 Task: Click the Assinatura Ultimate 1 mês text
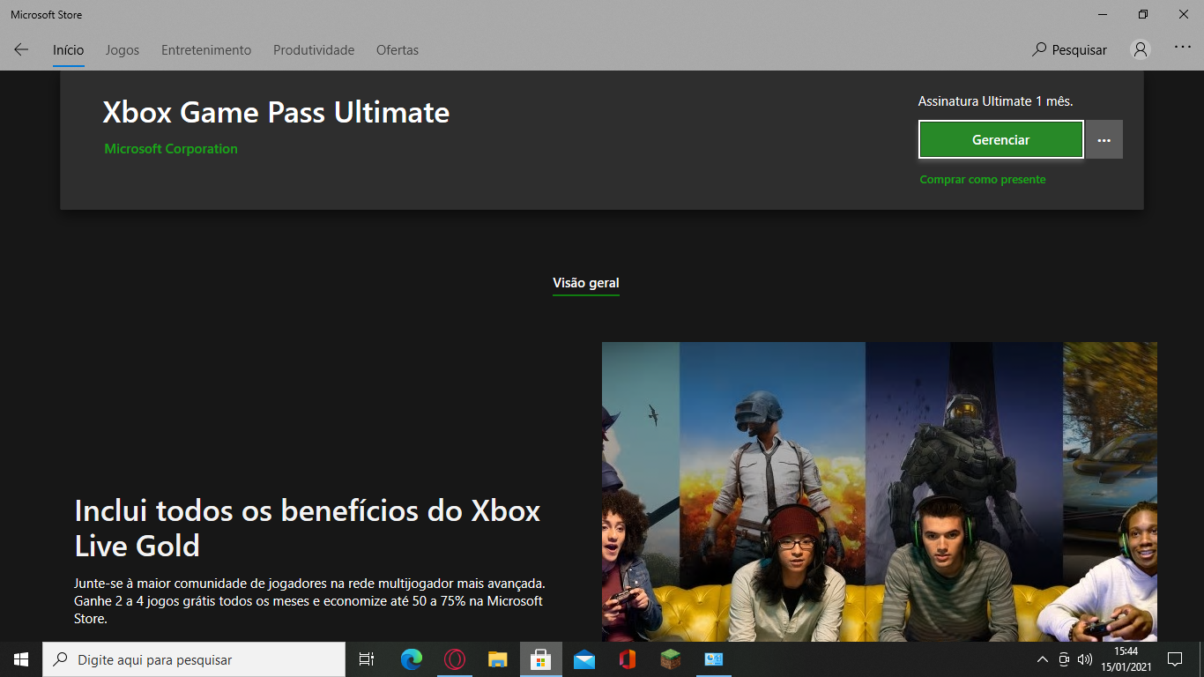(x=996, y=101)
